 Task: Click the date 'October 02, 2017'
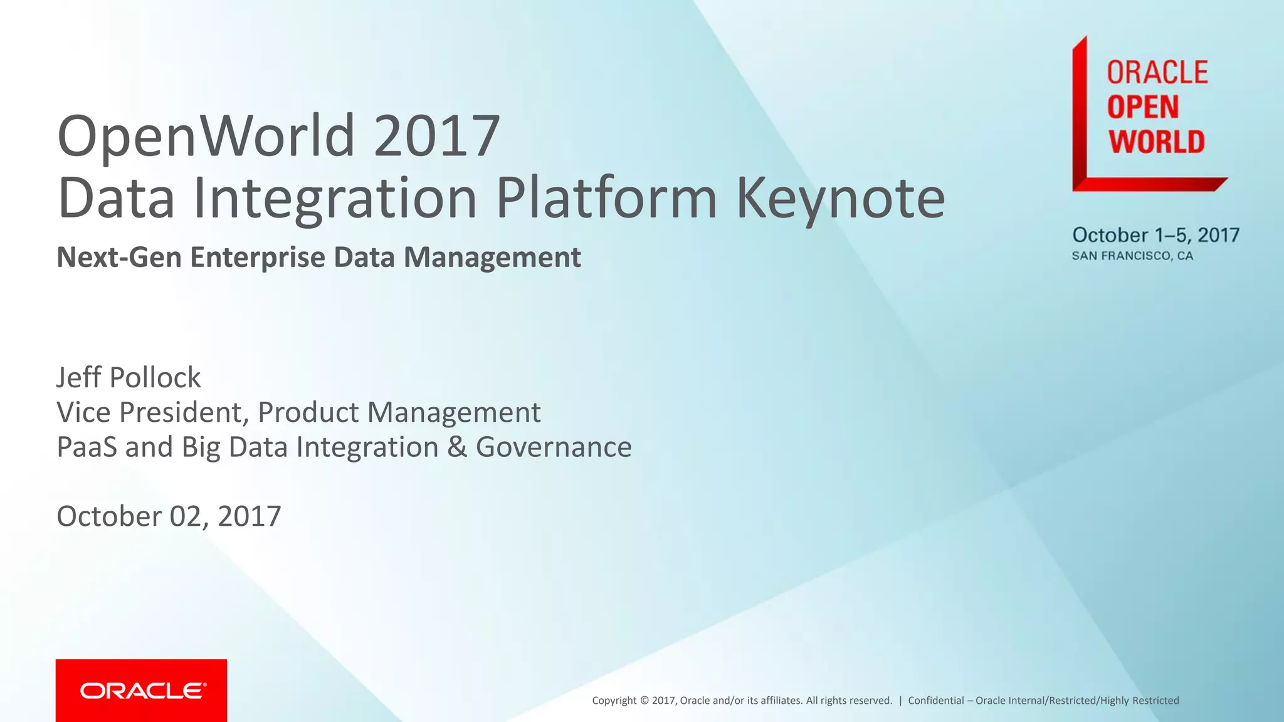point(169,516)
